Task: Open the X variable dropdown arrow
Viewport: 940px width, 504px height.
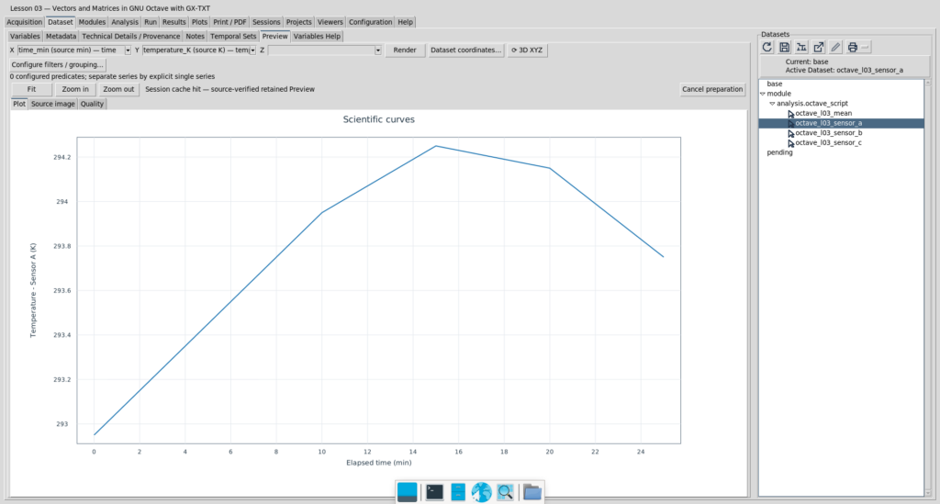Action: (128, 50)
